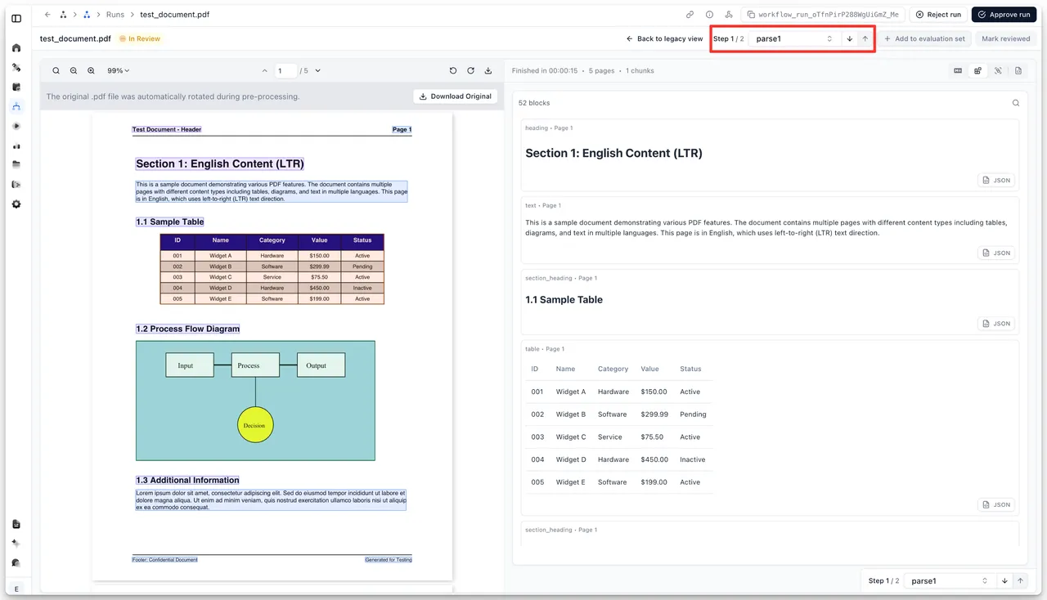Click the blue workflow icon in breadcrumb

click(x=87, y=15)
